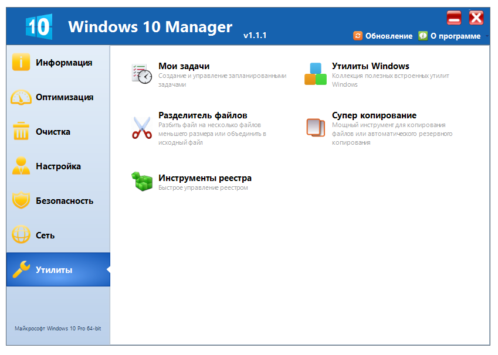Open the Утилиты Windows colored blocks icon

tap(316, 74)
